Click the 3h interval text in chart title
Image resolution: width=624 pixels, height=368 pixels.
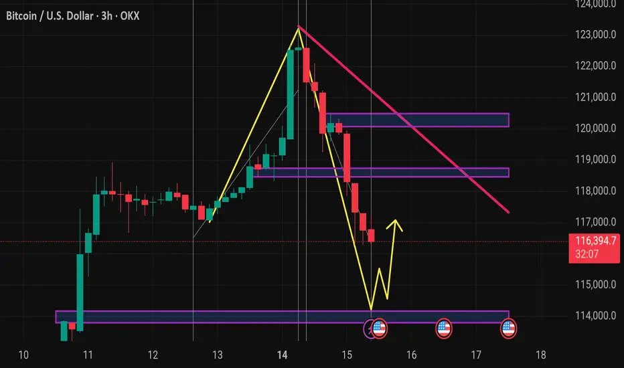[x=106, y=16]
